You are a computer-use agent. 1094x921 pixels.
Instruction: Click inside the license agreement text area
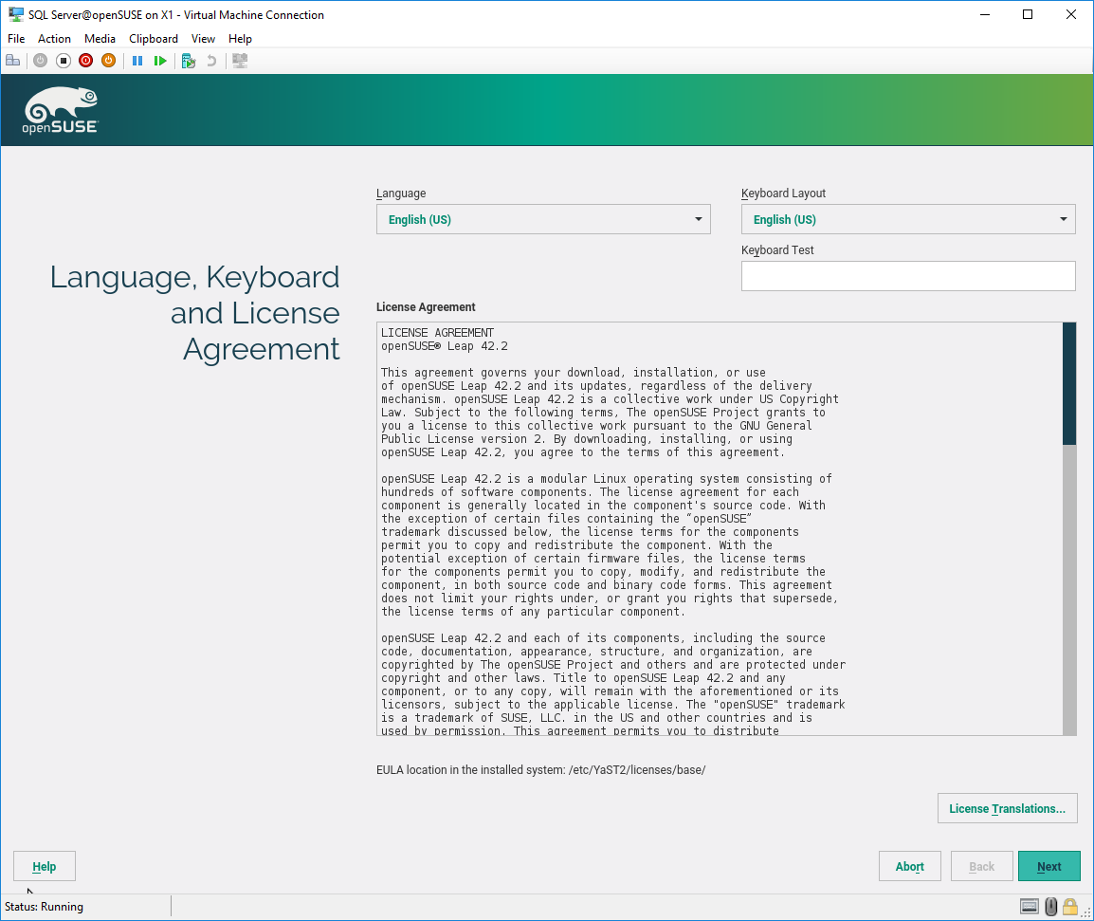[x=720, y=528]
